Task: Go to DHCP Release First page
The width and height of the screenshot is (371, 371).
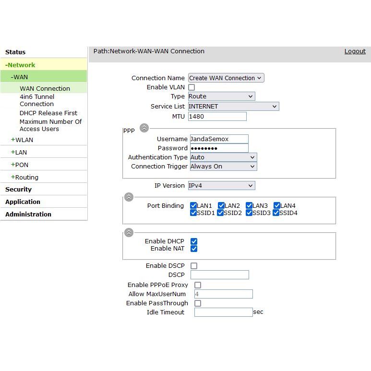Action: click(48, 113)
